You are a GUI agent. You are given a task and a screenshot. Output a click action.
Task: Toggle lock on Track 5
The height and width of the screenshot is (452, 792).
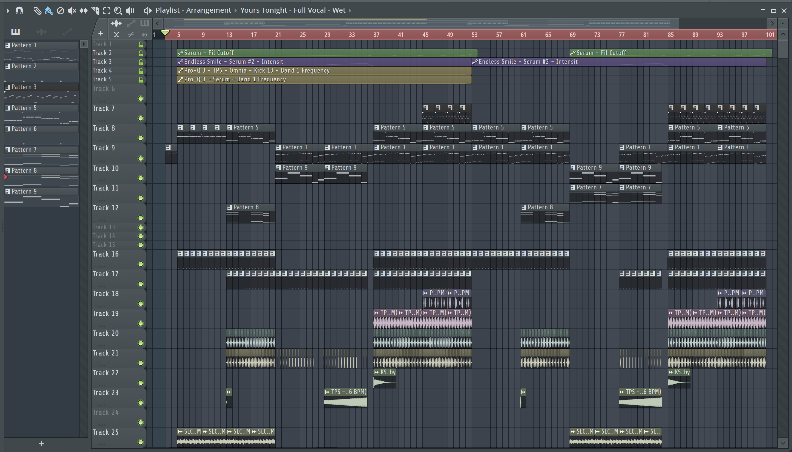click(141, 79)
